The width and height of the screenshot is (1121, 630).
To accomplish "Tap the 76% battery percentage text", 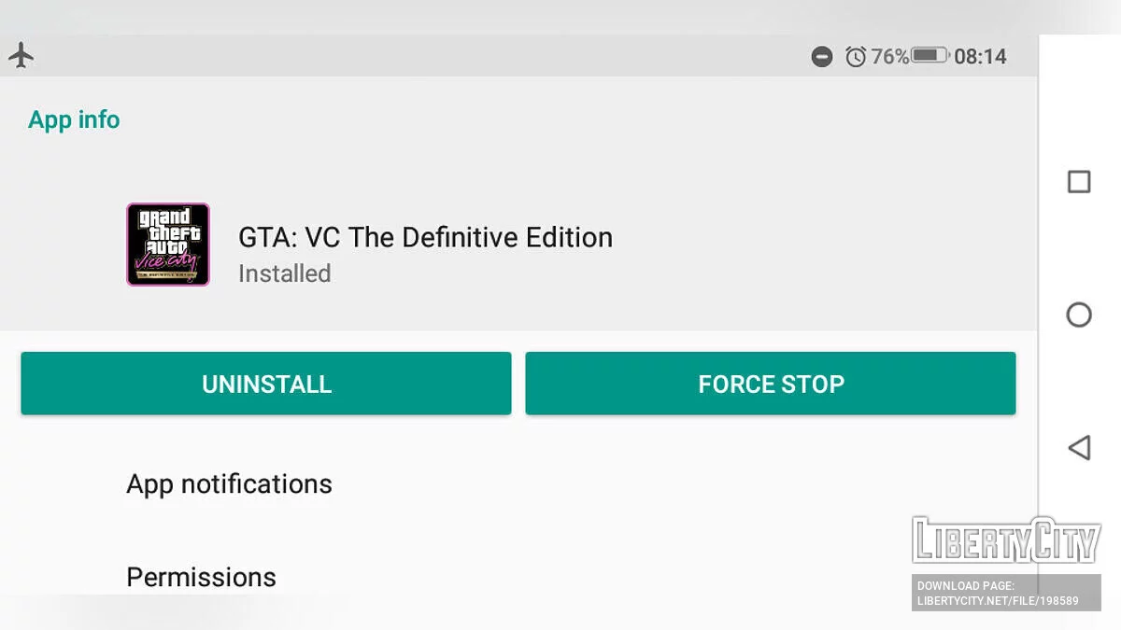I will (889, 57).
